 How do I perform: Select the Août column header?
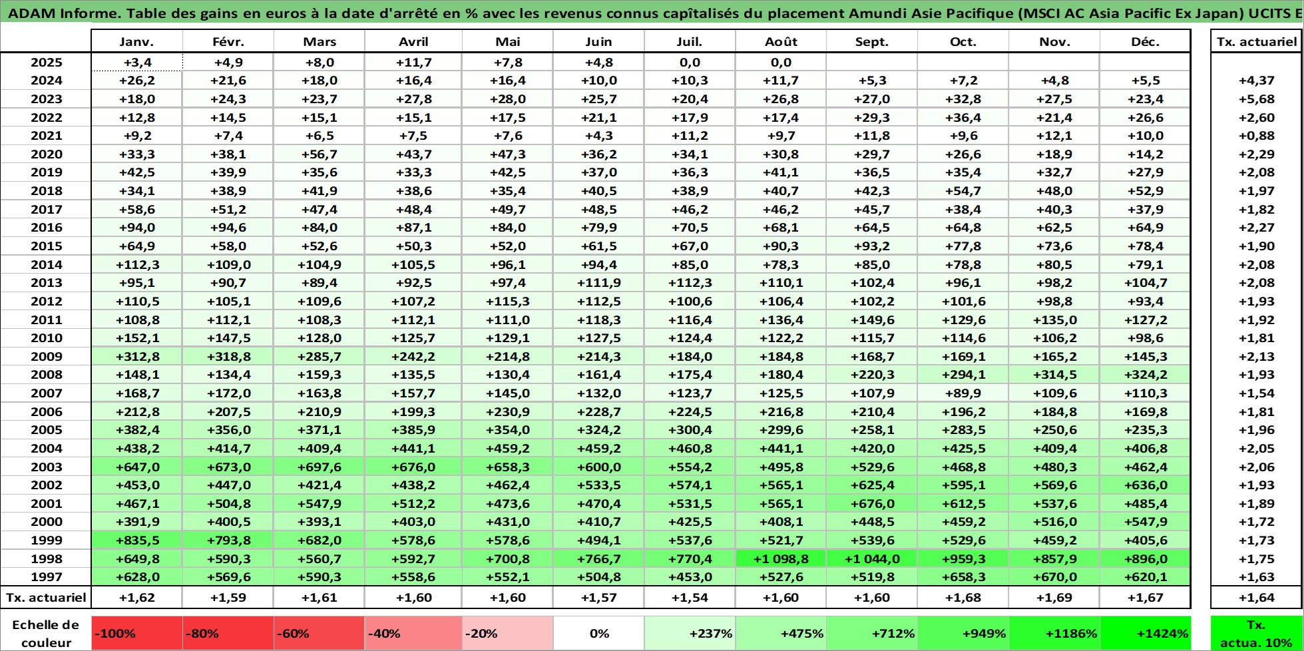pos(781,41)
